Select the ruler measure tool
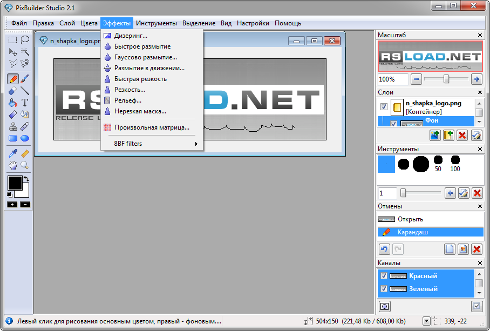Screen dimensions: 490x331 click(x=25, y=153)
